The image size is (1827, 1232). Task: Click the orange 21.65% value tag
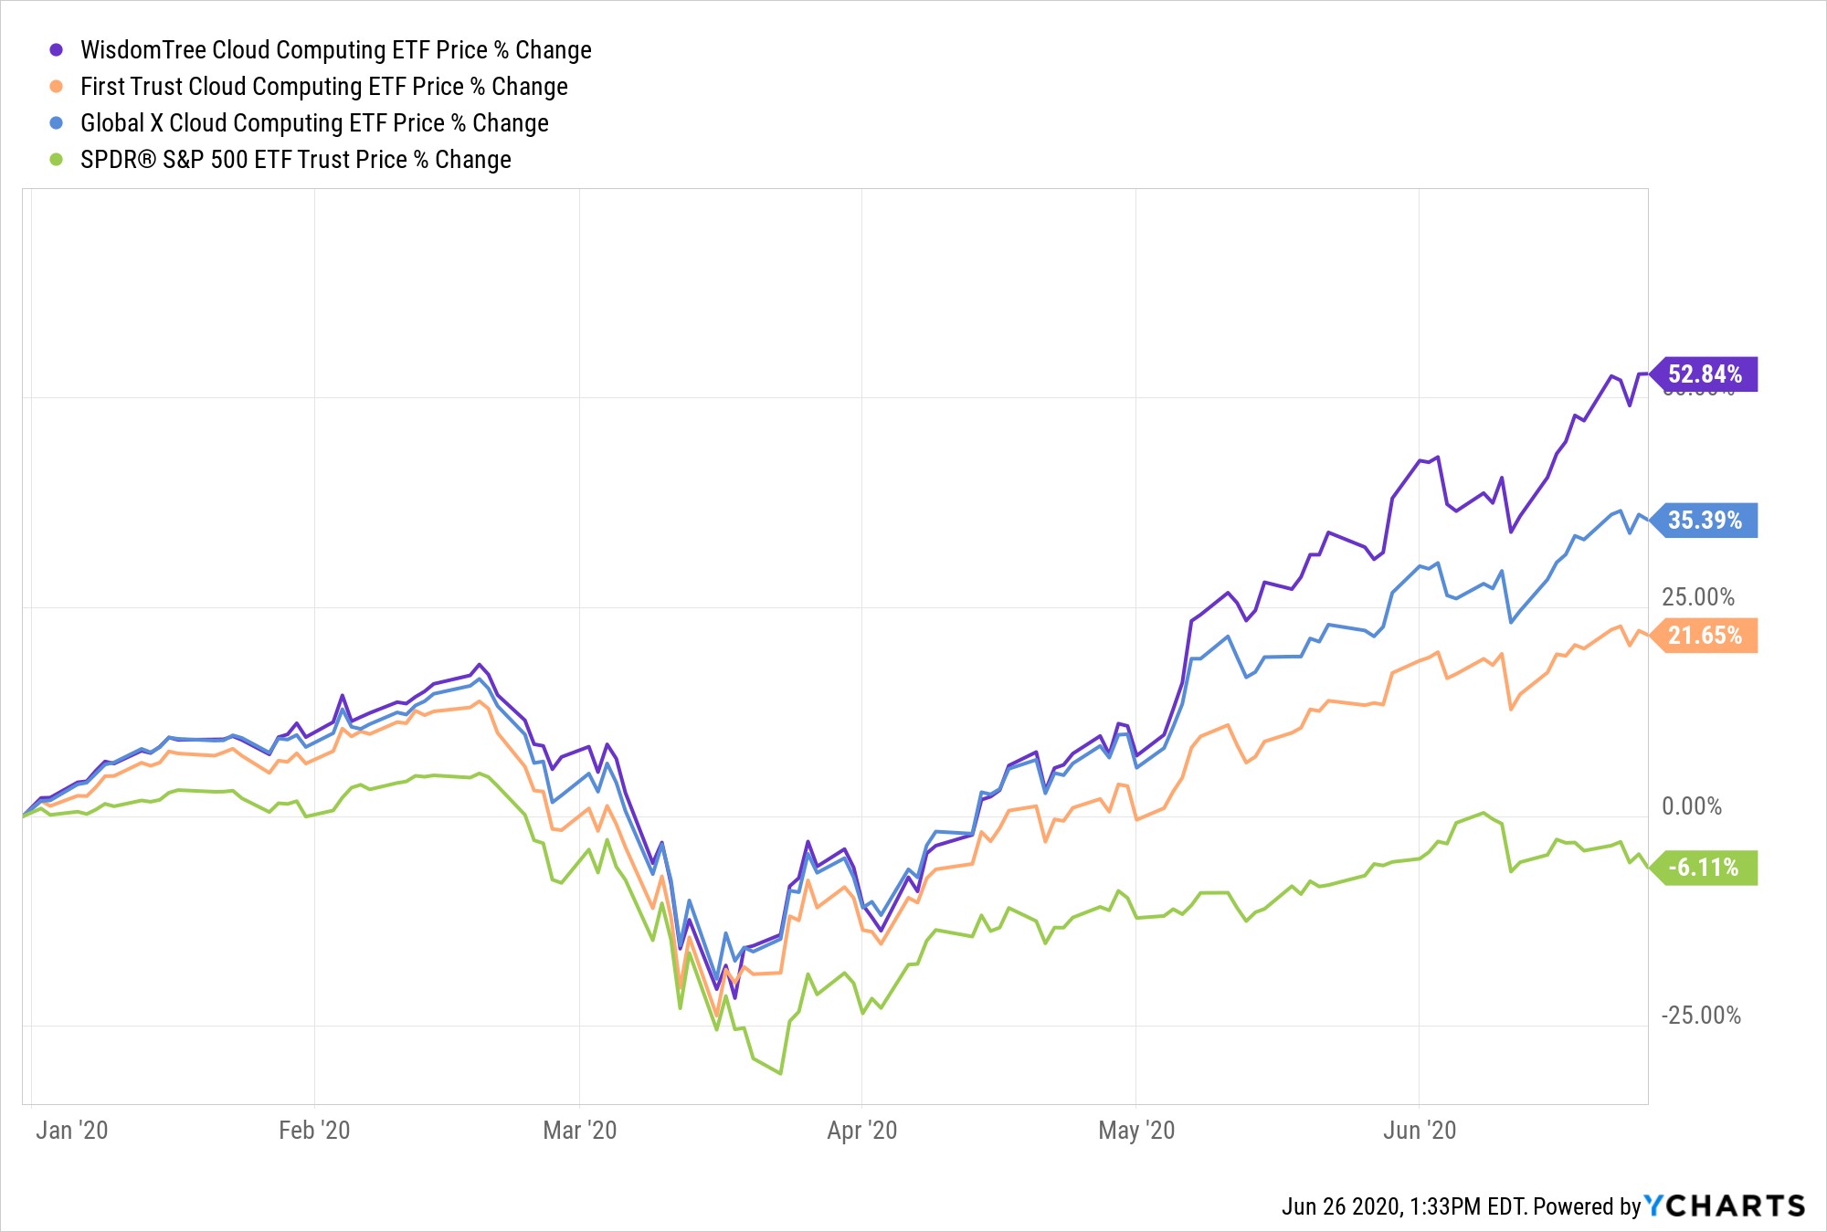point(1705,636)
